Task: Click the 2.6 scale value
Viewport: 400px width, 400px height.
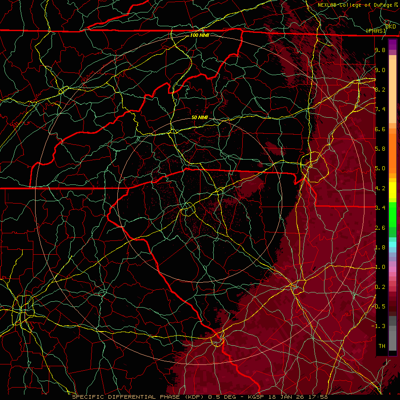Action: point(380,228)
